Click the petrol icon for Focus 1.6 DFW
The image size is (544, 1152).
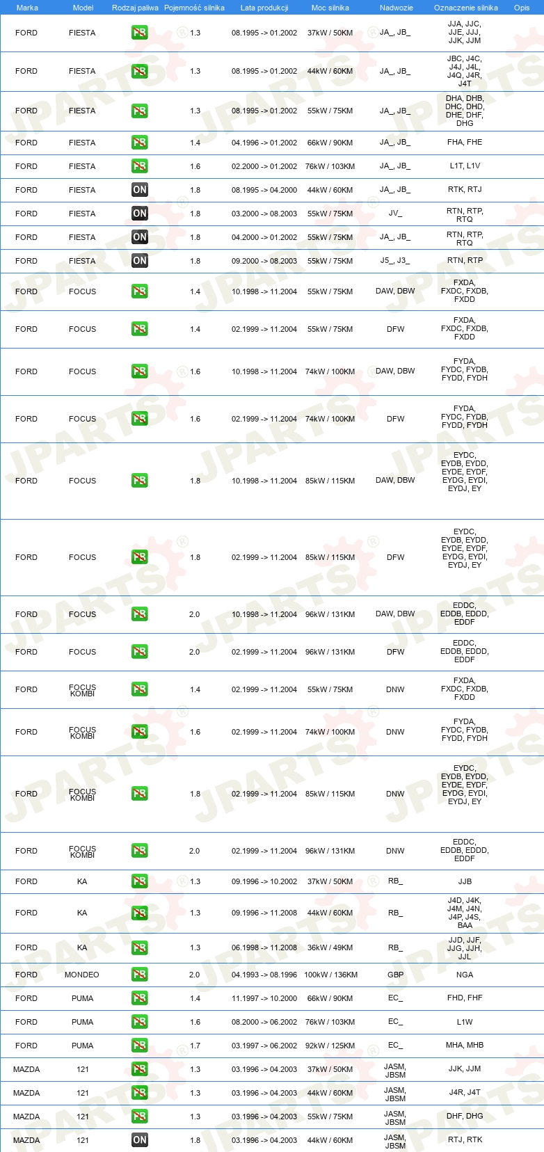point(140,419)
